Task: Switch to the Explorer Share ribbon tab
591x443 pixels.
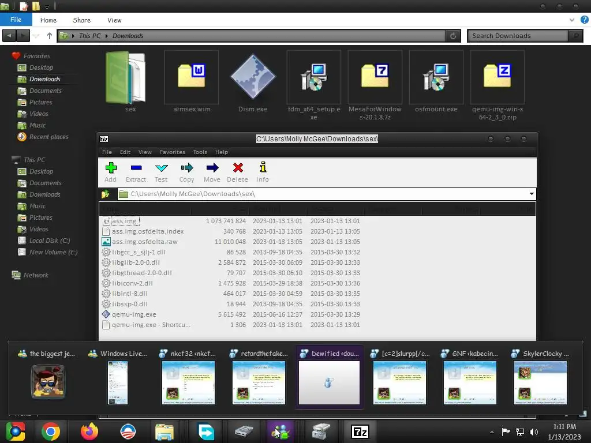Action: coord(81,20)
